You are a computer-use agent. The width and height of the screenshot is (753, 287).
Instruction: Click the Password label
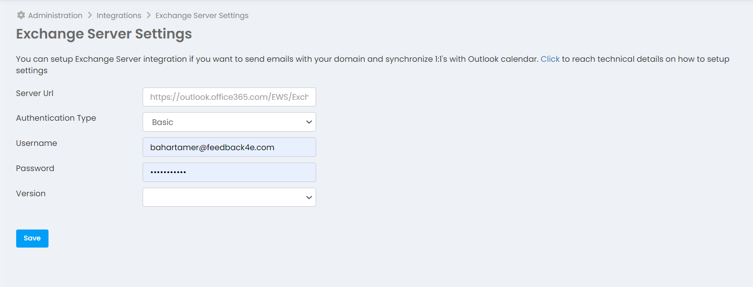coord(35,168)
